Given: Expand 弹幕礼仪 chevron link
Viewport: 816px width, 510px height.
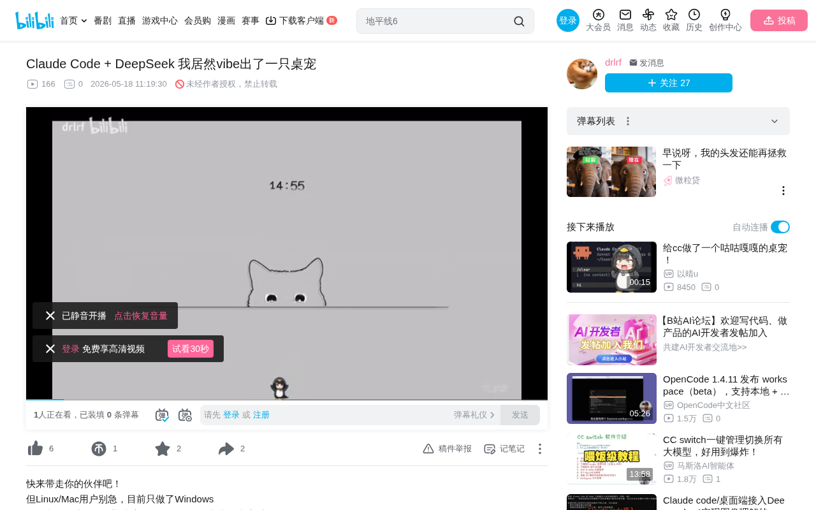Looking at the screenshot, I should [x=474, y=415].
